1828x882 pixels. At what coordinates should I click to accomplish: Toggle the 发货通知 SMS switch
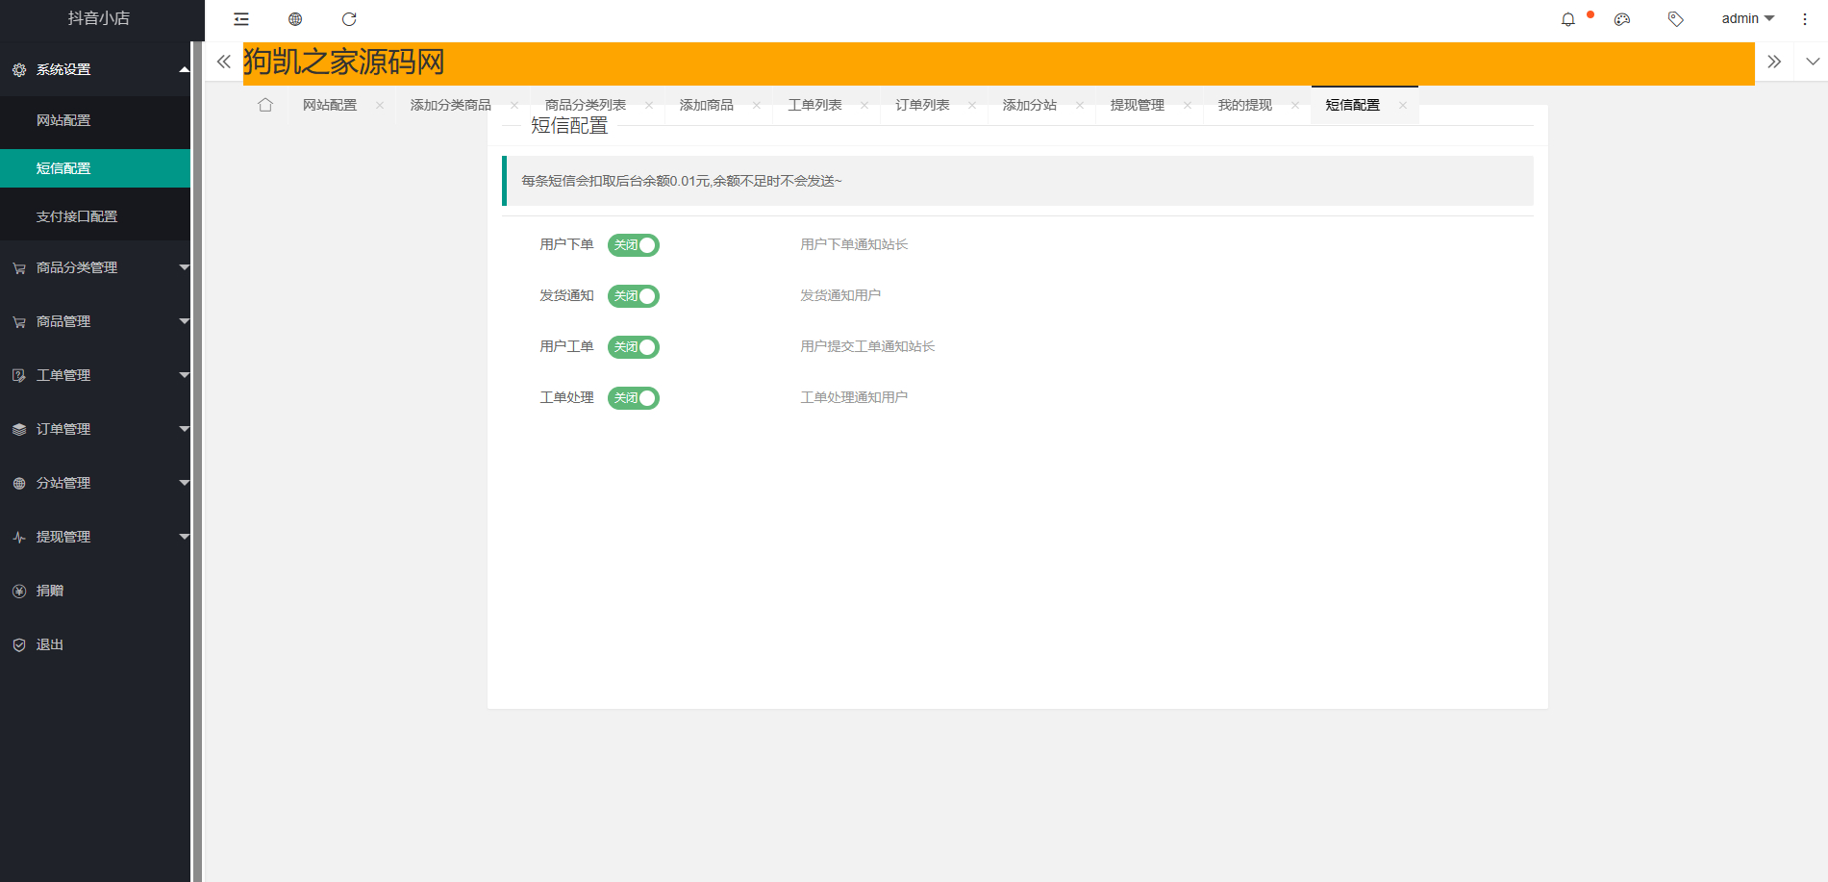[x=634, y=296]
